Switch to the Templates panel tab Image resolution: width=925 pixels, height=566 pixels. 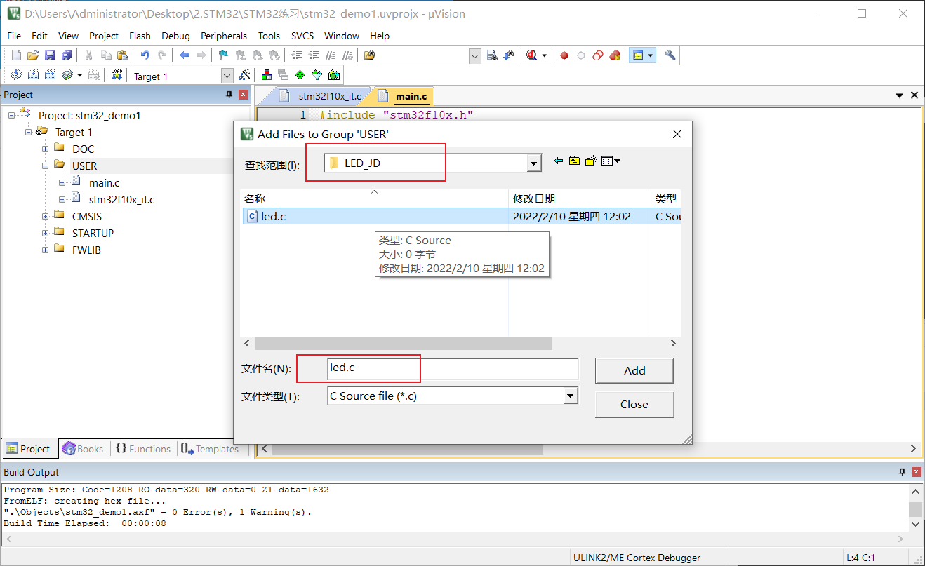coord(209,449)
